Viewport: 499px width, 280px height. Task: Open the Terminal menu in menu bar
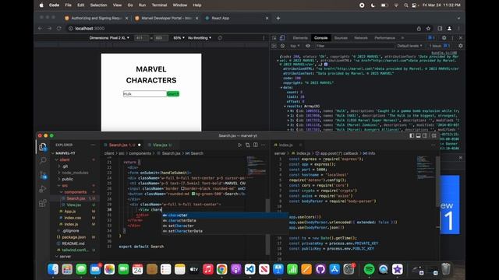(x=159, y=5)
